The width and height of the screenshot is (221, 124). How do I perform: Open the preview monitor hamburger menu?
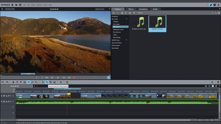tap(2, 9)
